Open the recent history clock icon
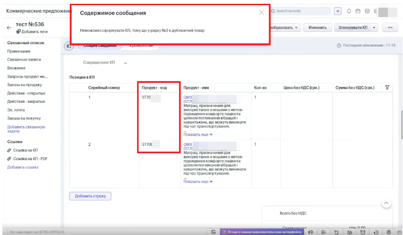 [376, 232]
